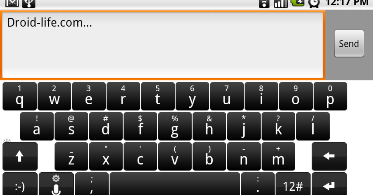Tap the letter p key

click(x=330, y=96)
